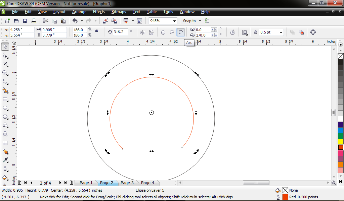344x201 pixels.
Task: Select the Zoom tool in toolbox
Action: pos(5,73)
